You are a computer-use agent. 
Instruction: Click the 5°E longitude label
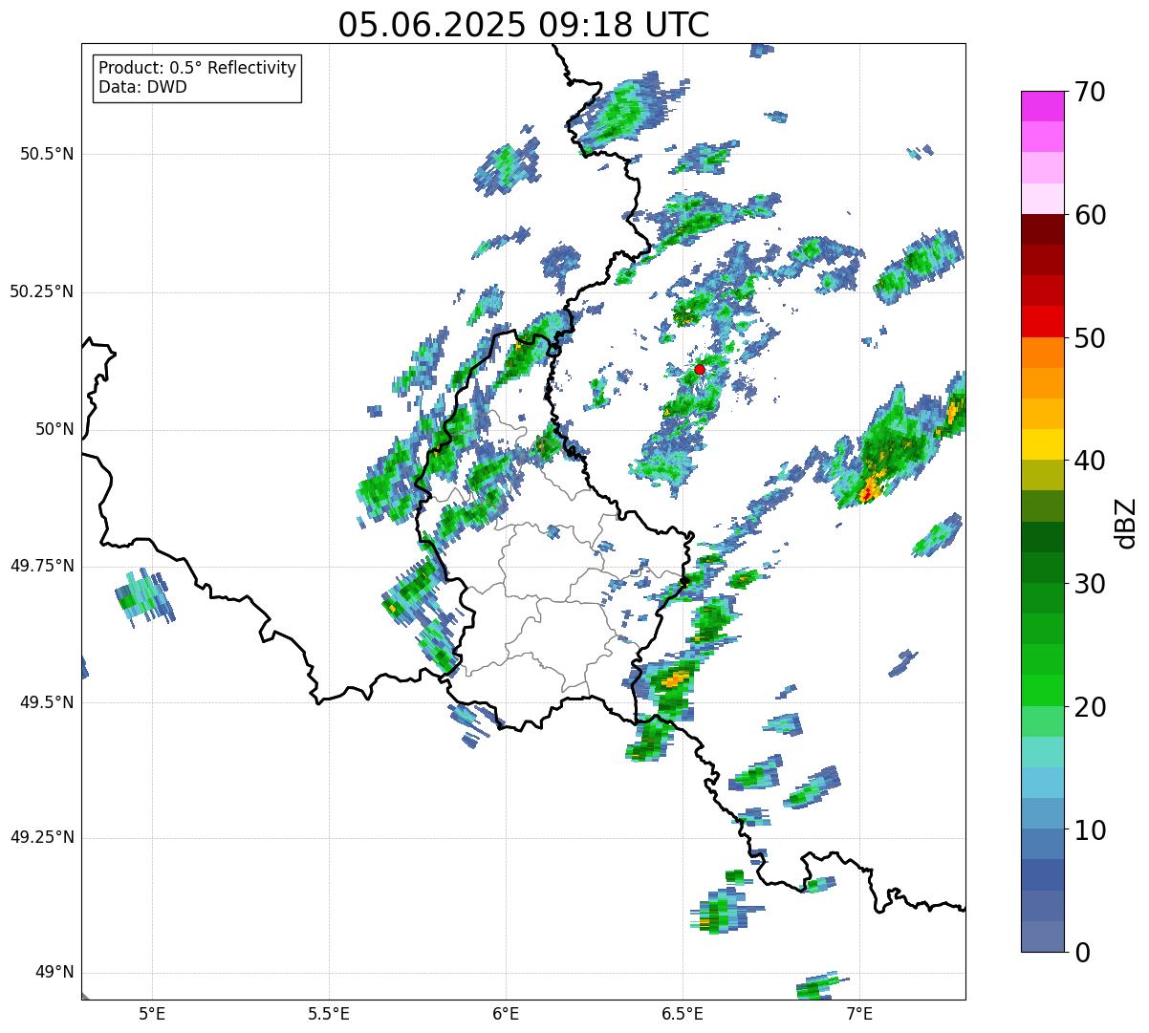click(x=152, y=1014)
